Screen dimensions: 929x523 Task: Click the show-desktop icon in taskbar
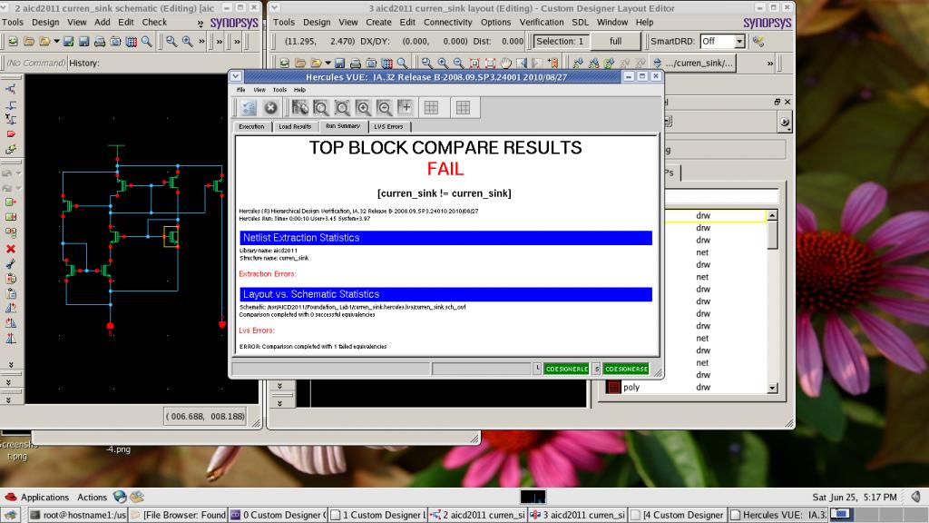pyautogui.click(x=10, y=515)
